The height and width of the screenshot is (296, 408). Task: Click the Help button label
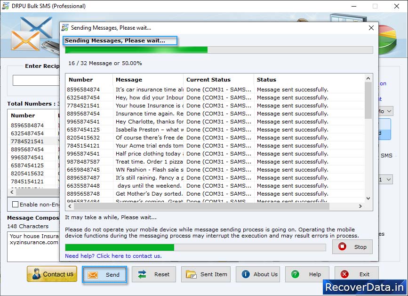[315, 274]
